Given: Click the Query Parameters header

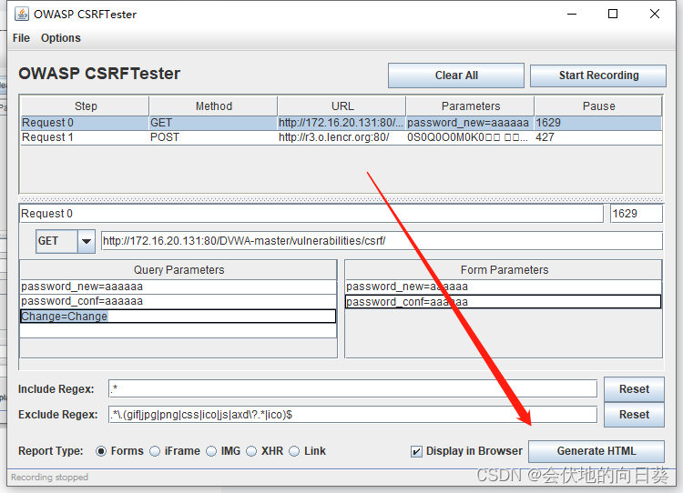Looking at the screenshot, I should 178,270.
